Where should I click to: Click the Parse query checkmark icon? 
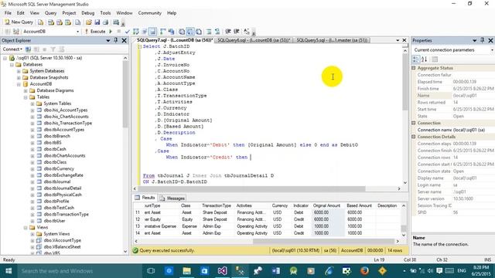127,32
